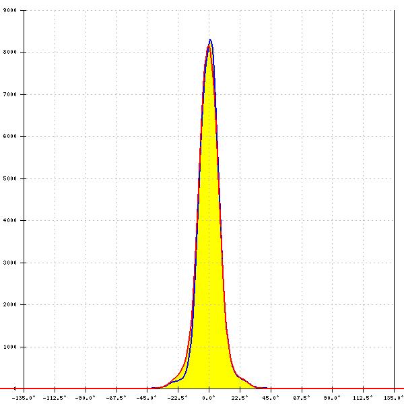404x404 pixels.
Task: Click the 22.5° x-axis label
Action: point(240,398)
